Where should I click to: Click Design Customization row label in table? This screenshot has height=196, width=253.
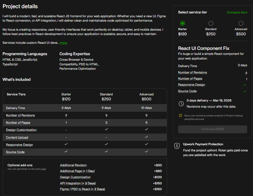pyautogui.click(x=21, y=130)
